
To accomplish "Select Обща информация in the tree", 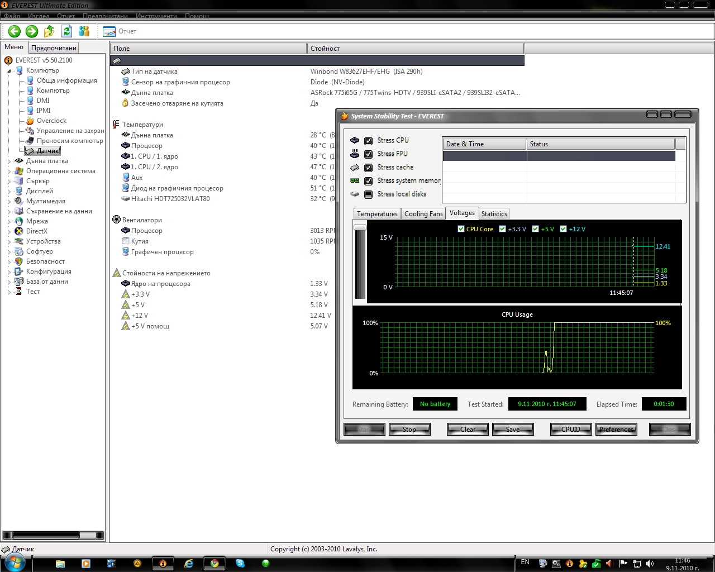I will tap(66, 80).
